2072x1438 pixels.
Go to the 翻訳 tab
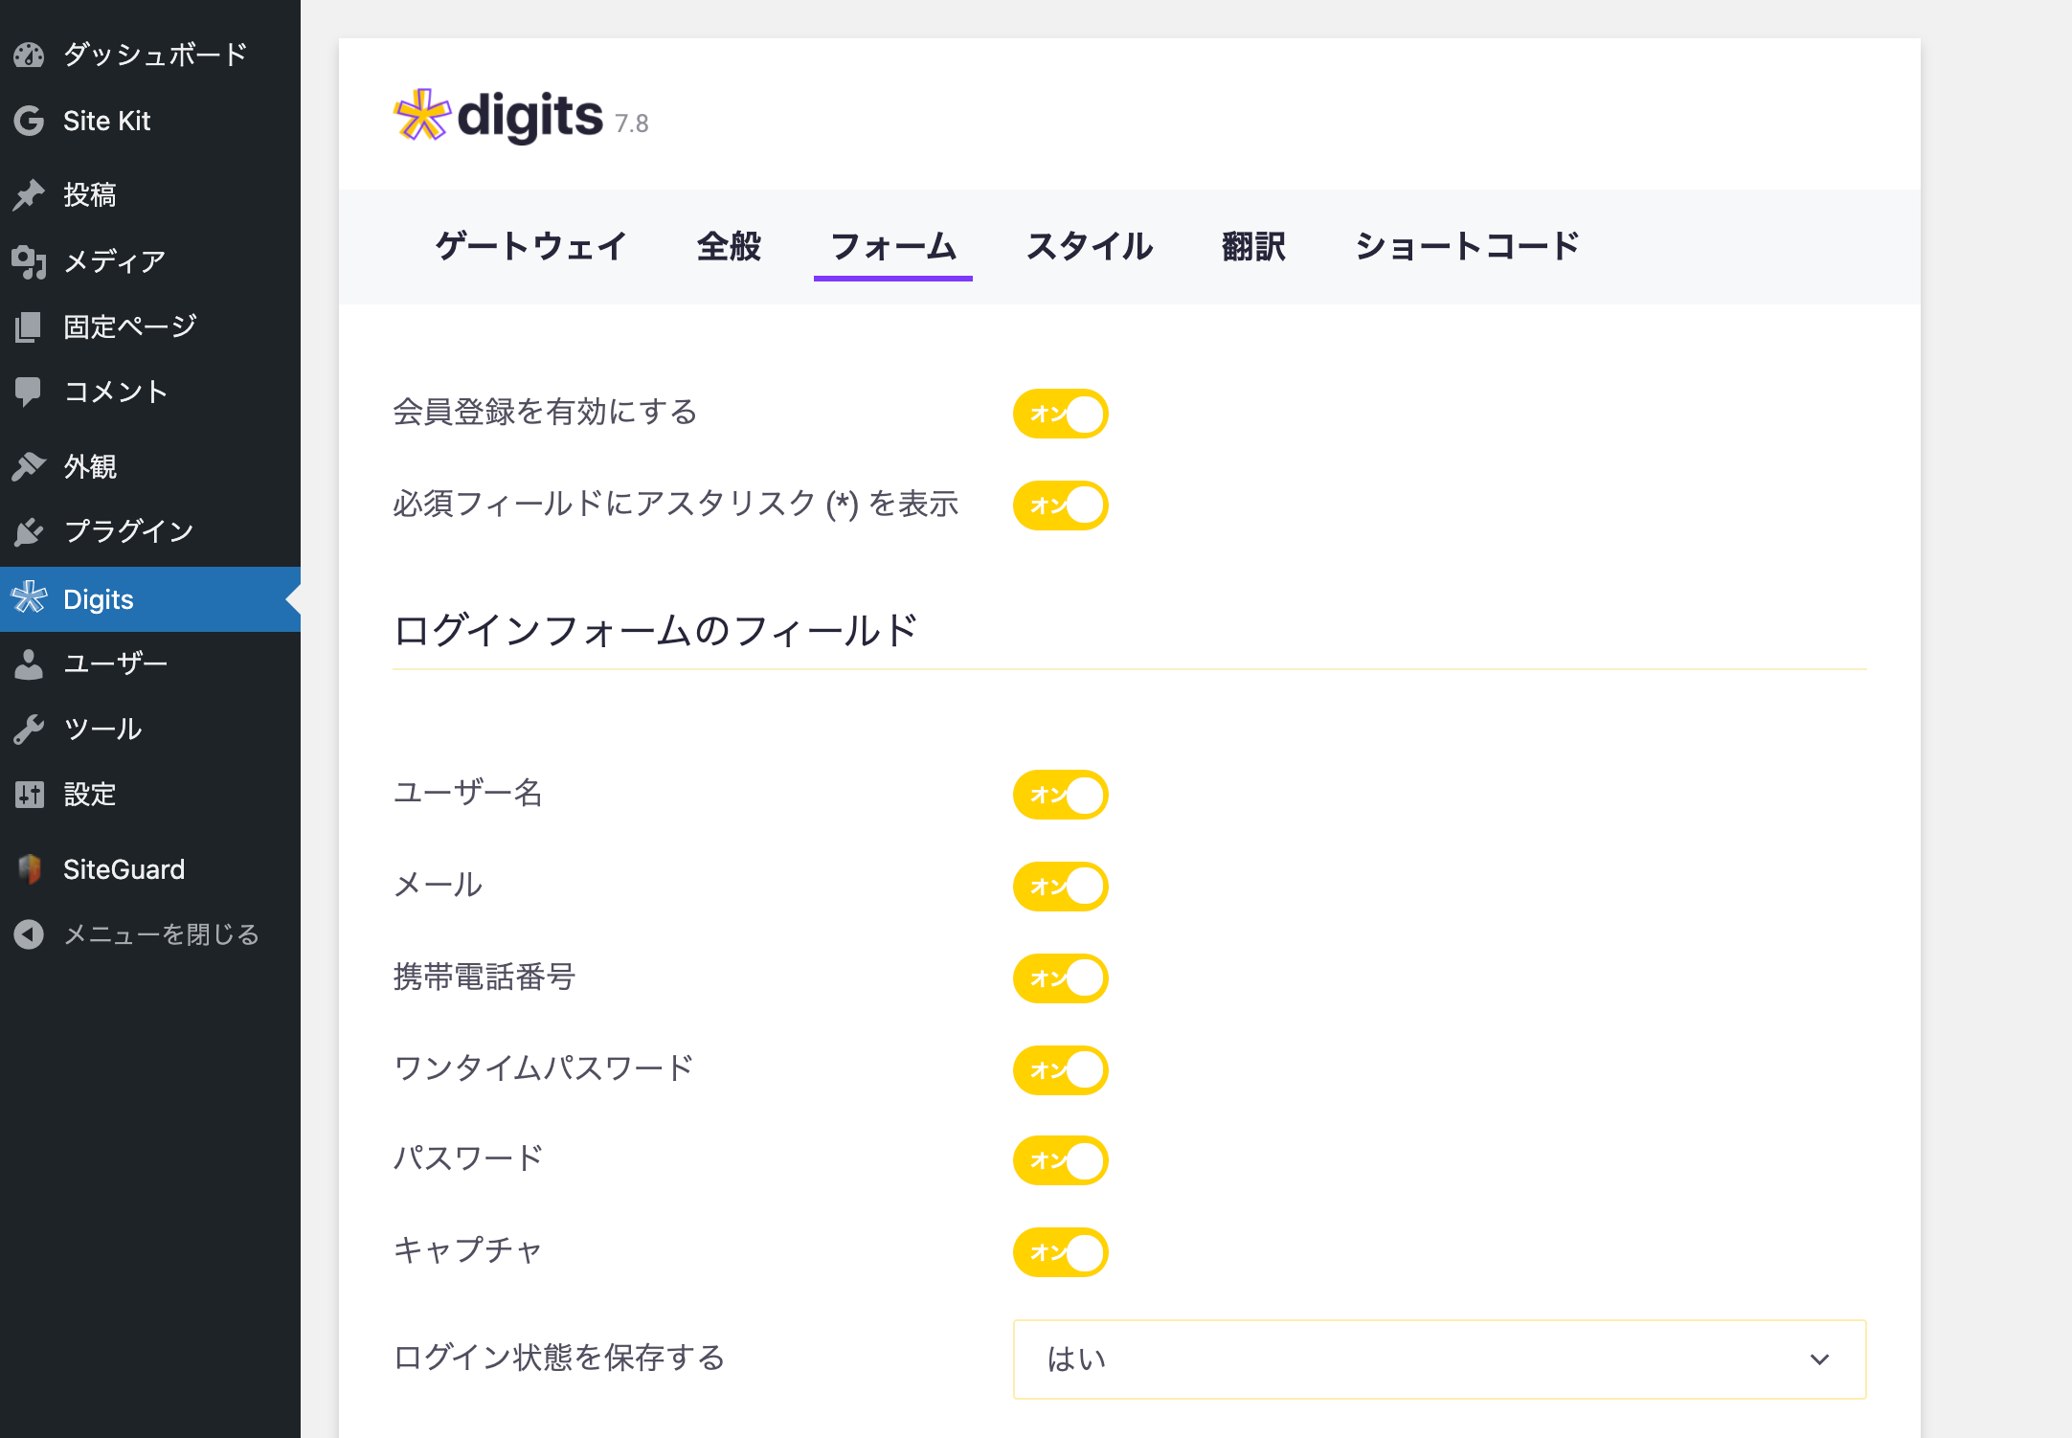pos(1253,247)
